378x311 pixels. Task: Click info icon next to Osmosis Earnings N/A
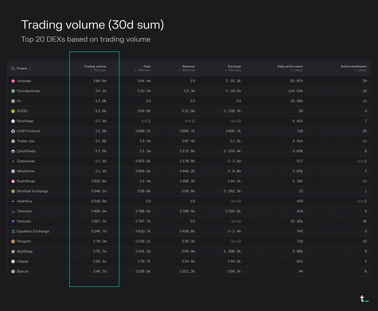[x=239, y=221]
